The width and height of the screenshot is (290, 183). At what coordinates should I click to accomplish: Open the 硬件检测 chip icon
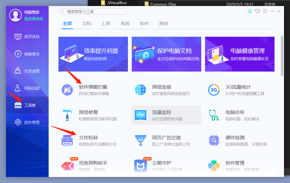[x=214, y=141]
